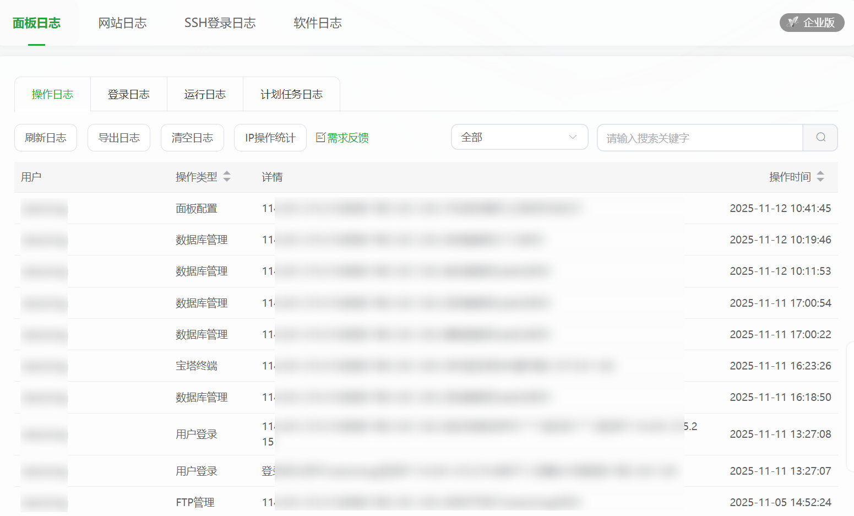The height and width of the screenshot is (516, 854).
Task: Click the 刷新日志 button
Action: point(46,138)
